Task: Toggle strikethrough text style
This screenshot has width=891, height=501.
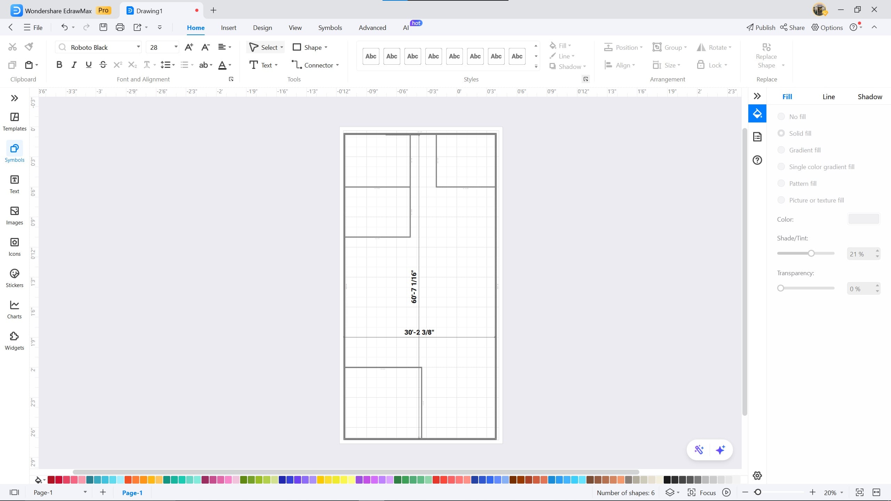Action: [x=103, y=64]
